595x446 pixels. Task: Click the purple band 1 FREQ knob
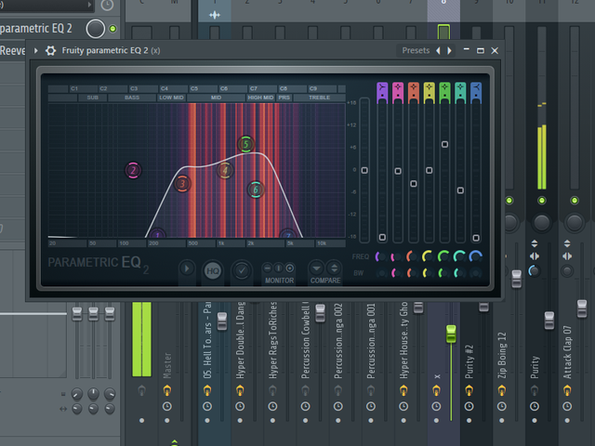tap(380, 256)
